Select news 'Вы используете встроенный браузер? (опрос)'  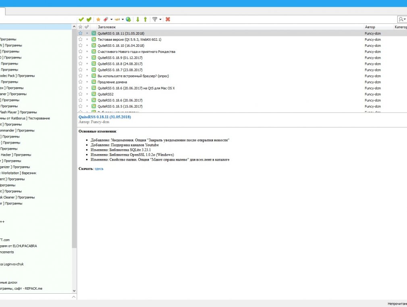click(133, 76)
